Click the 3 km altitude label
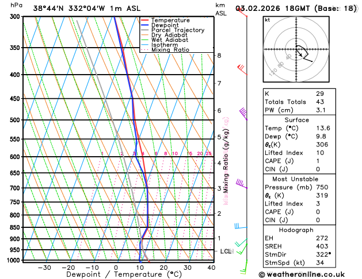Viewport: 362px width, 279px height. coord(219,188)
